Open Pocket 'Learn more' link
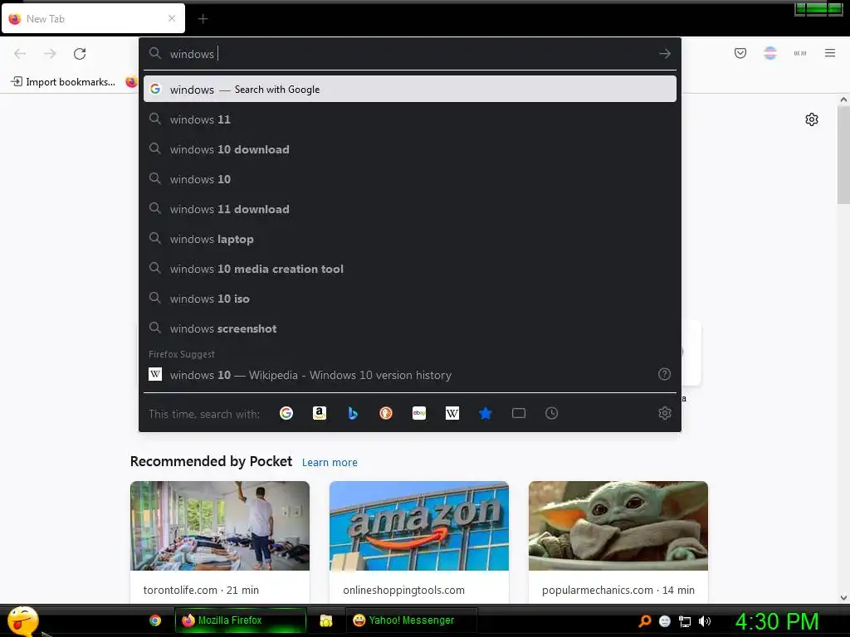Screen dimensions: 850x637 pos(330,463)
